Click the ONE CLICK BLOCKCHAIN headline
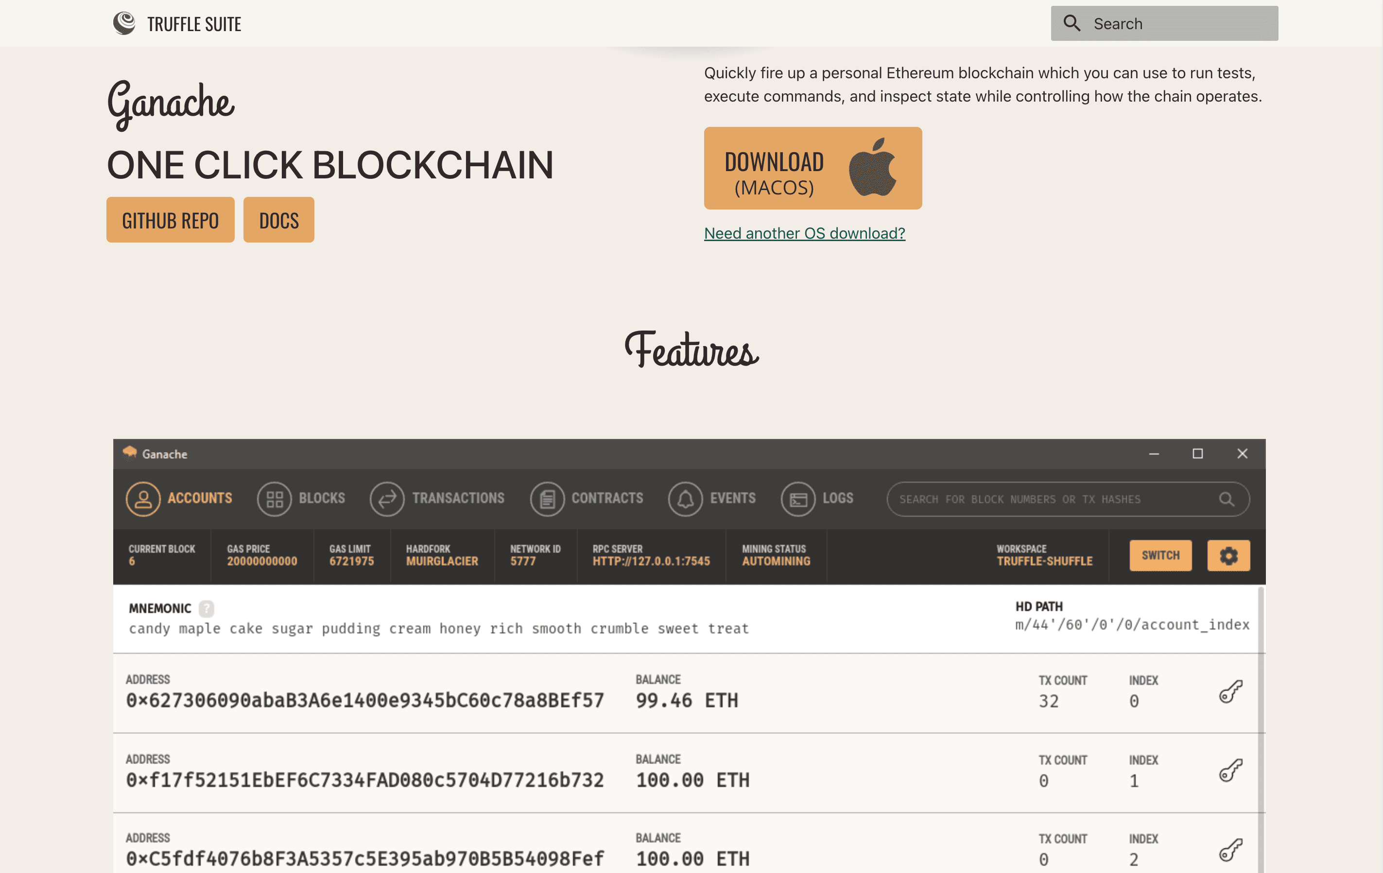Viewport: 1383px width, 873px height. click(x=329, y=165)
